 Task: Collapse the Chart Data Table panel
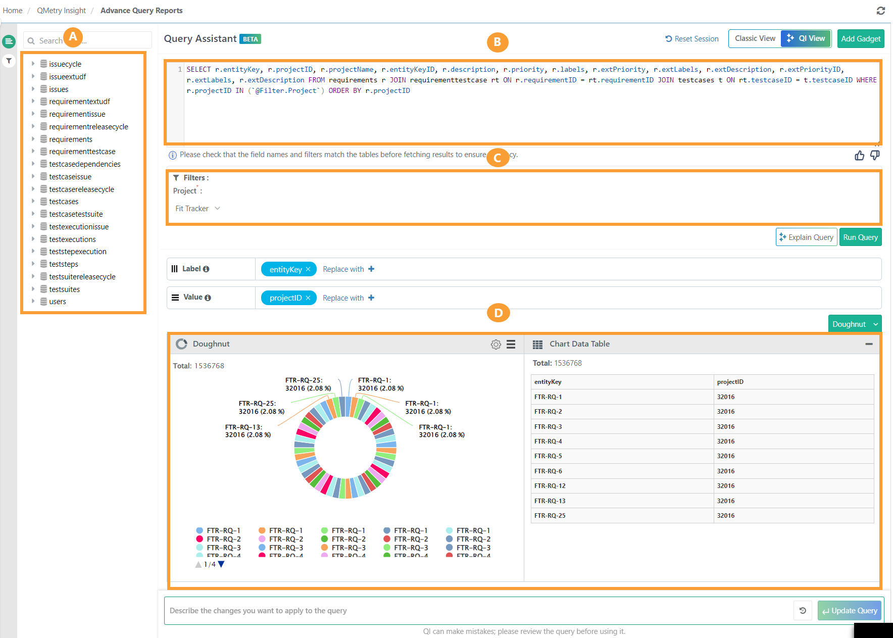869,344
